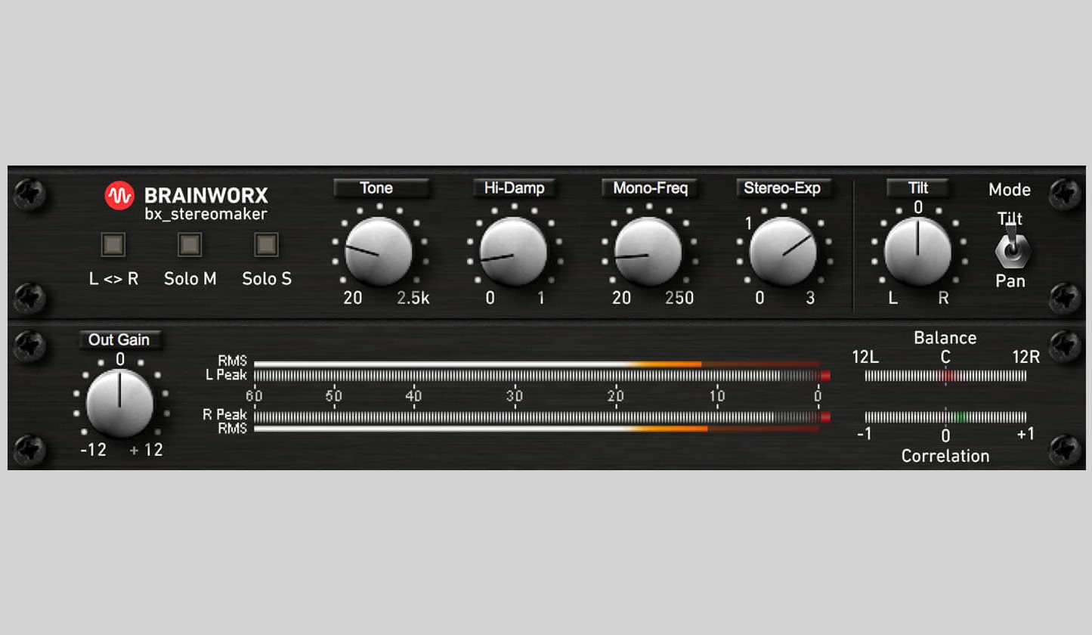This screenshot has width=1092, height=635.
Task: Click the Tilt knob
Action: (x=917, y=252)
